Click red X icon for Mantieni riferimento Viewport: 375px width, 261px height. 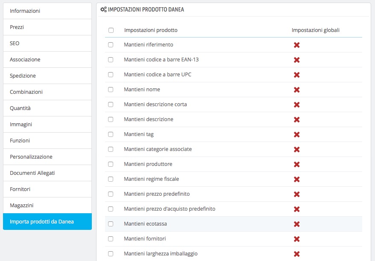click(x=297, y=45)
